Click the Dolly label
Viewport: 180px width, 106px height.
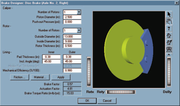pos(167,92)
